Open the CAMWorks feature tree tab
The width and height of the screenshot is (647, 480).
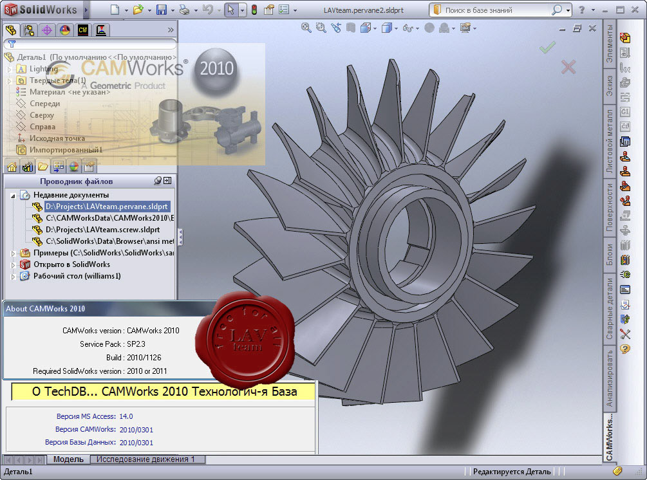tap(83, 30)
